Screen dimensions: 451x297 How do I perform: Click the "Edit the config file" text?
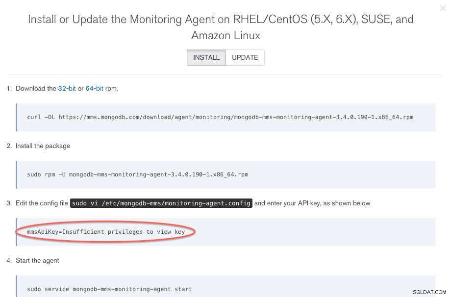tap(42, 203)
